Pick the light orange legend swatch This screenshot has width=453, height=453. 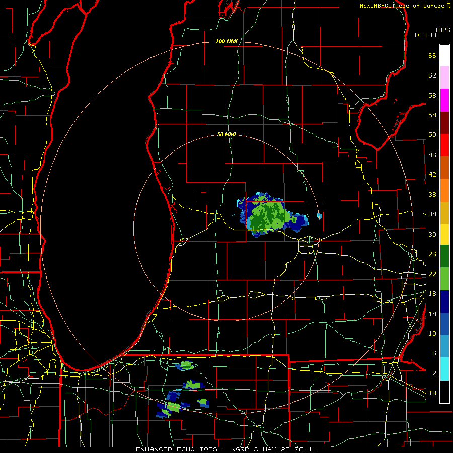point(444,190)
